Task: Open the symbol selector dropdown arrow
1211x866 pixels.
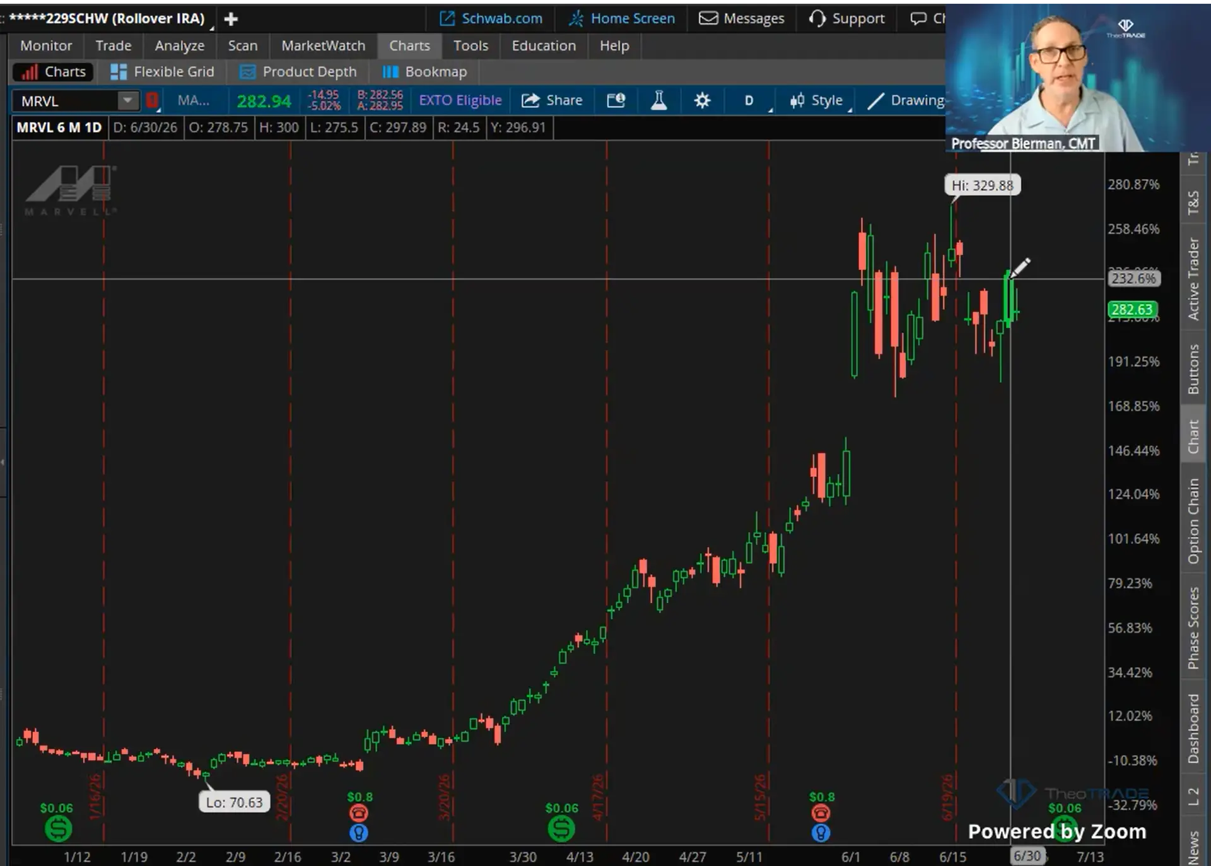Action: [x=127, y=101]
